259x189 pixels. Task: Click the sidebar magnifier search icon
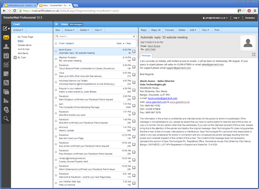pyautogui.click(x=6, y=119)
